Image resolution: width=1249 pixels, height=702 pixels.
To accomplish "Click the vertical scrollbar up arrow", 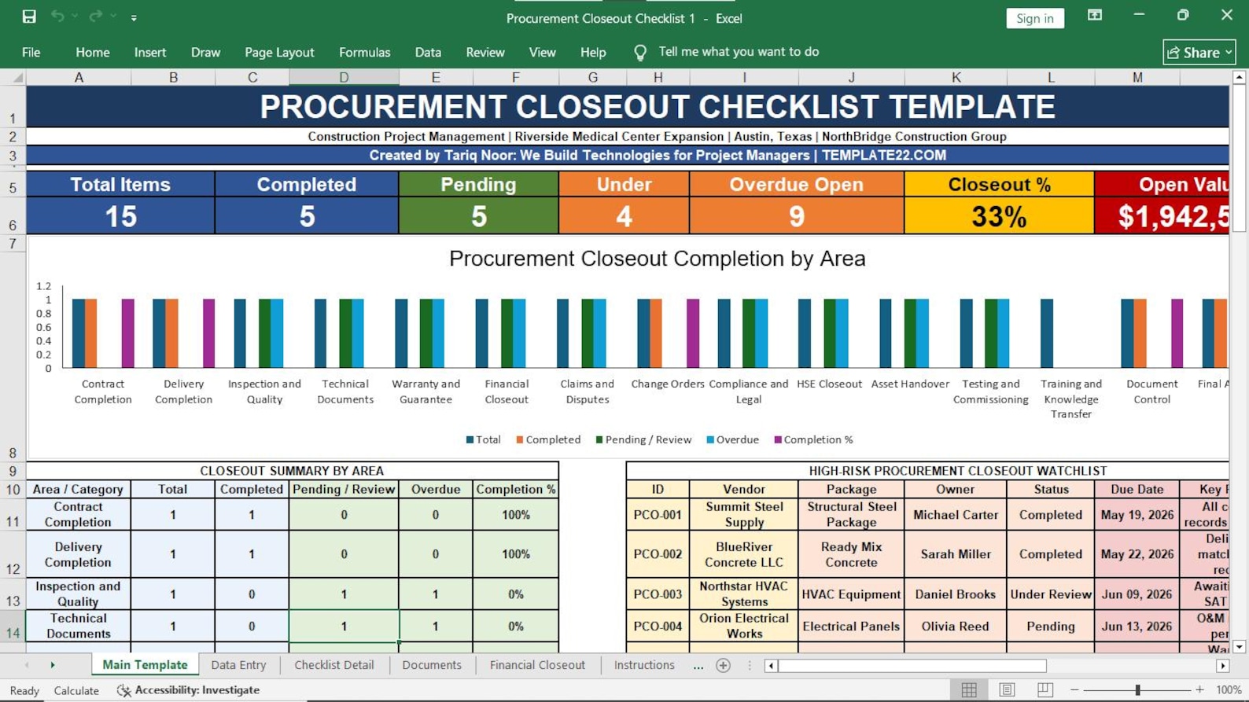I will [x=1239, y=77].
